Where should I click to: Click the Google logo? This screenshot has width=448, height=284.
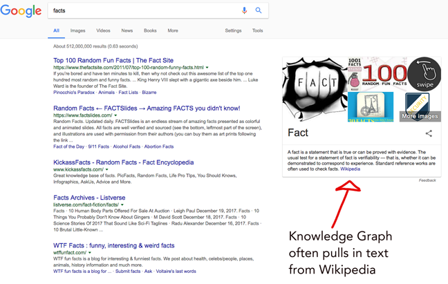click(x=21, y=11)
